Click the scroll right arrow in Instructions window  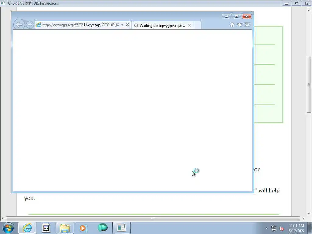click(x=303, y=218)
